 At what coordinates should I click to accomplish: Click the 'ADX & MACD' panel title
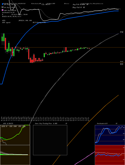(x=8, y=123)
